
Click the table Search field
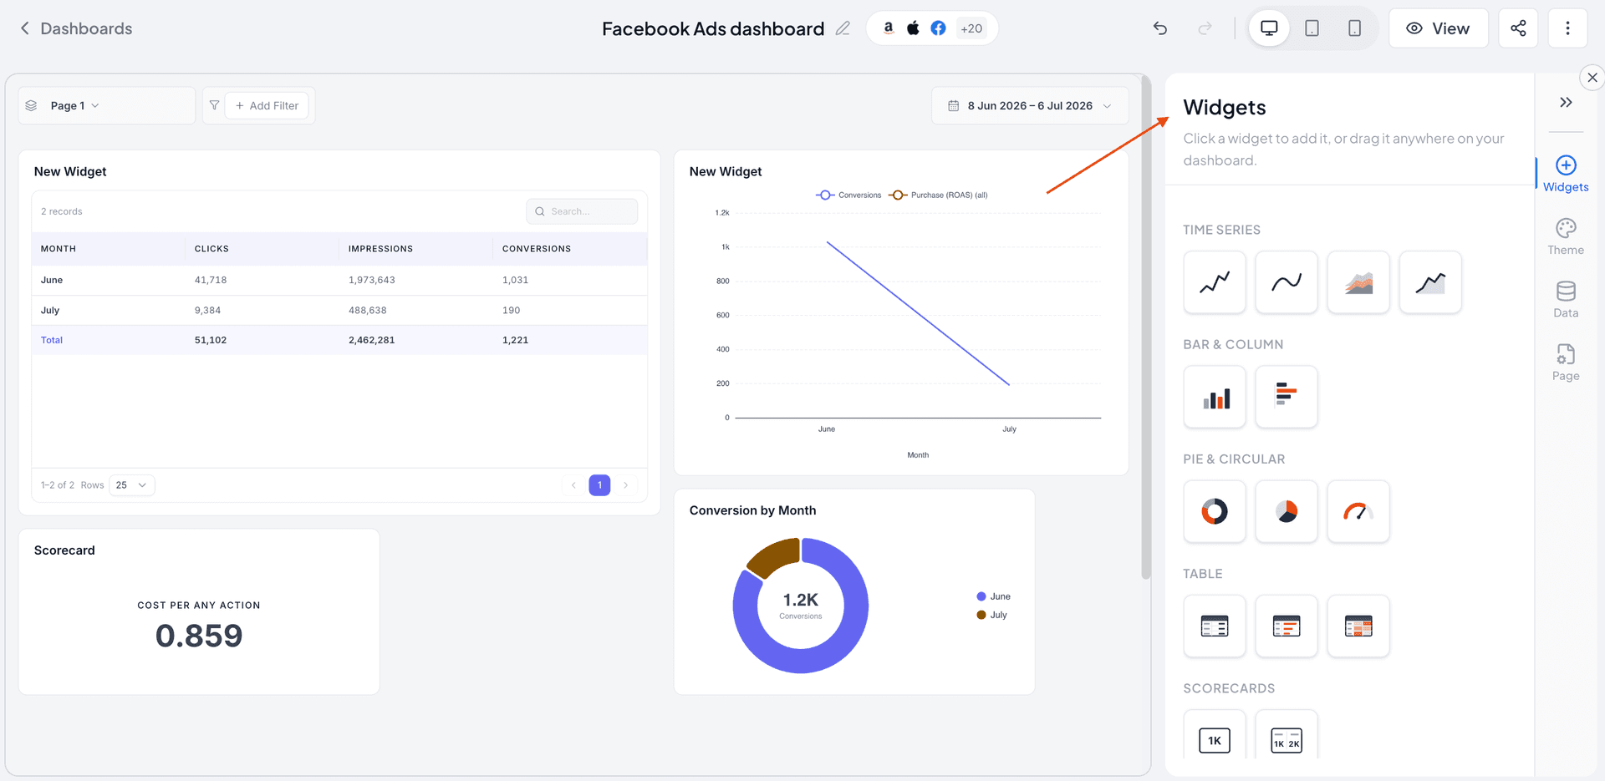tap(582, 211)
